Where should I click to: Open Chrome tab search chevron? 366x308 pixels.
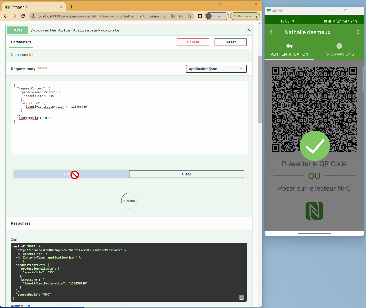(220, 4)
